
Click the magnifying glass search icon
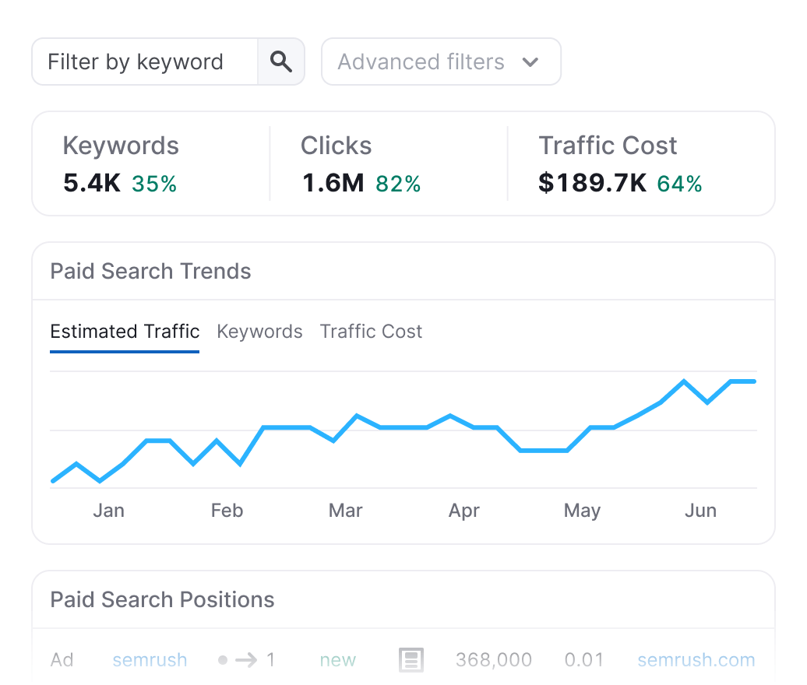pyautogui.click(x=280, y=62)
